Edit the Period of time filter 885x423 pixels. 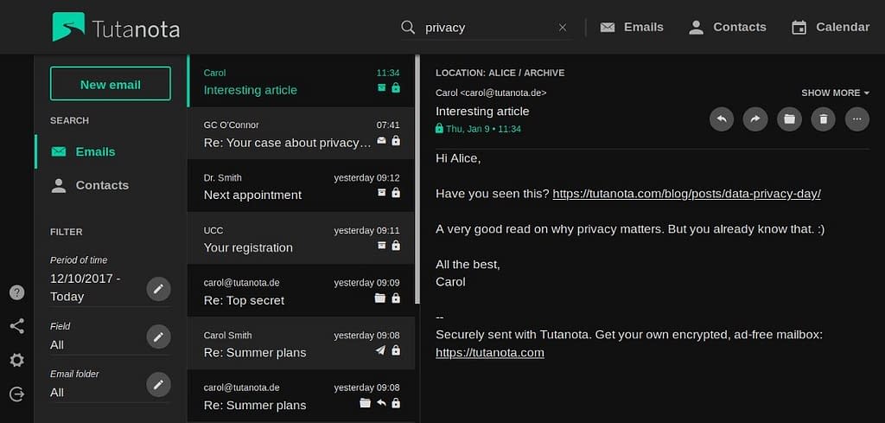159,289
